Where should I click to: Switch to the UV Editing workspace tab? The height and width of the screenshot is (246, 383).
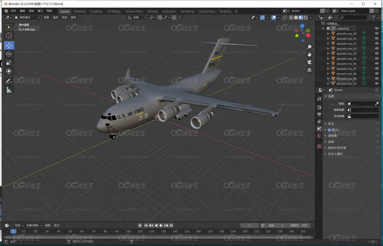point(114,11)
